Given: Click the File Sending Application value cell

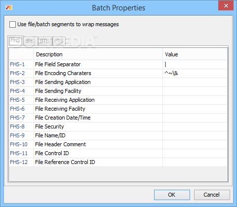Looking at the screenshot, I should [195, 82].
